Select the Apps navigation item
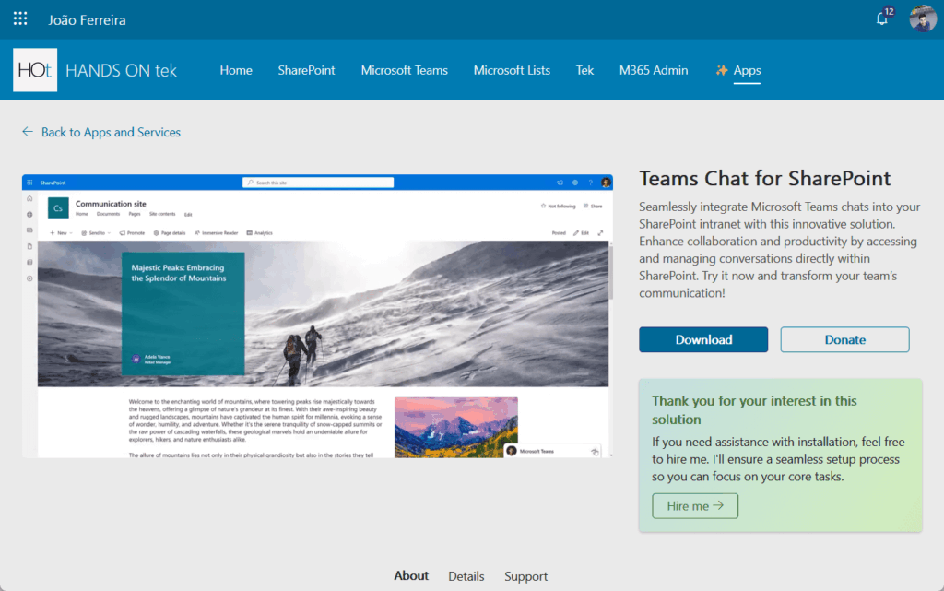944x591 pixels. point(747,70)
